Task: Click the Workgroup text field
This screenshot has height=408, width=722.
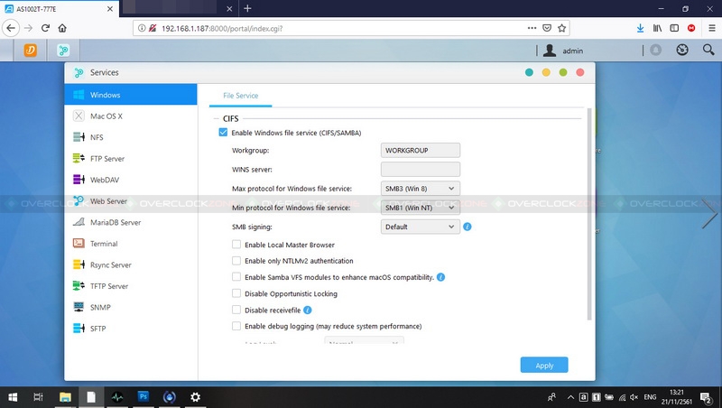Action: pos(421,150)
